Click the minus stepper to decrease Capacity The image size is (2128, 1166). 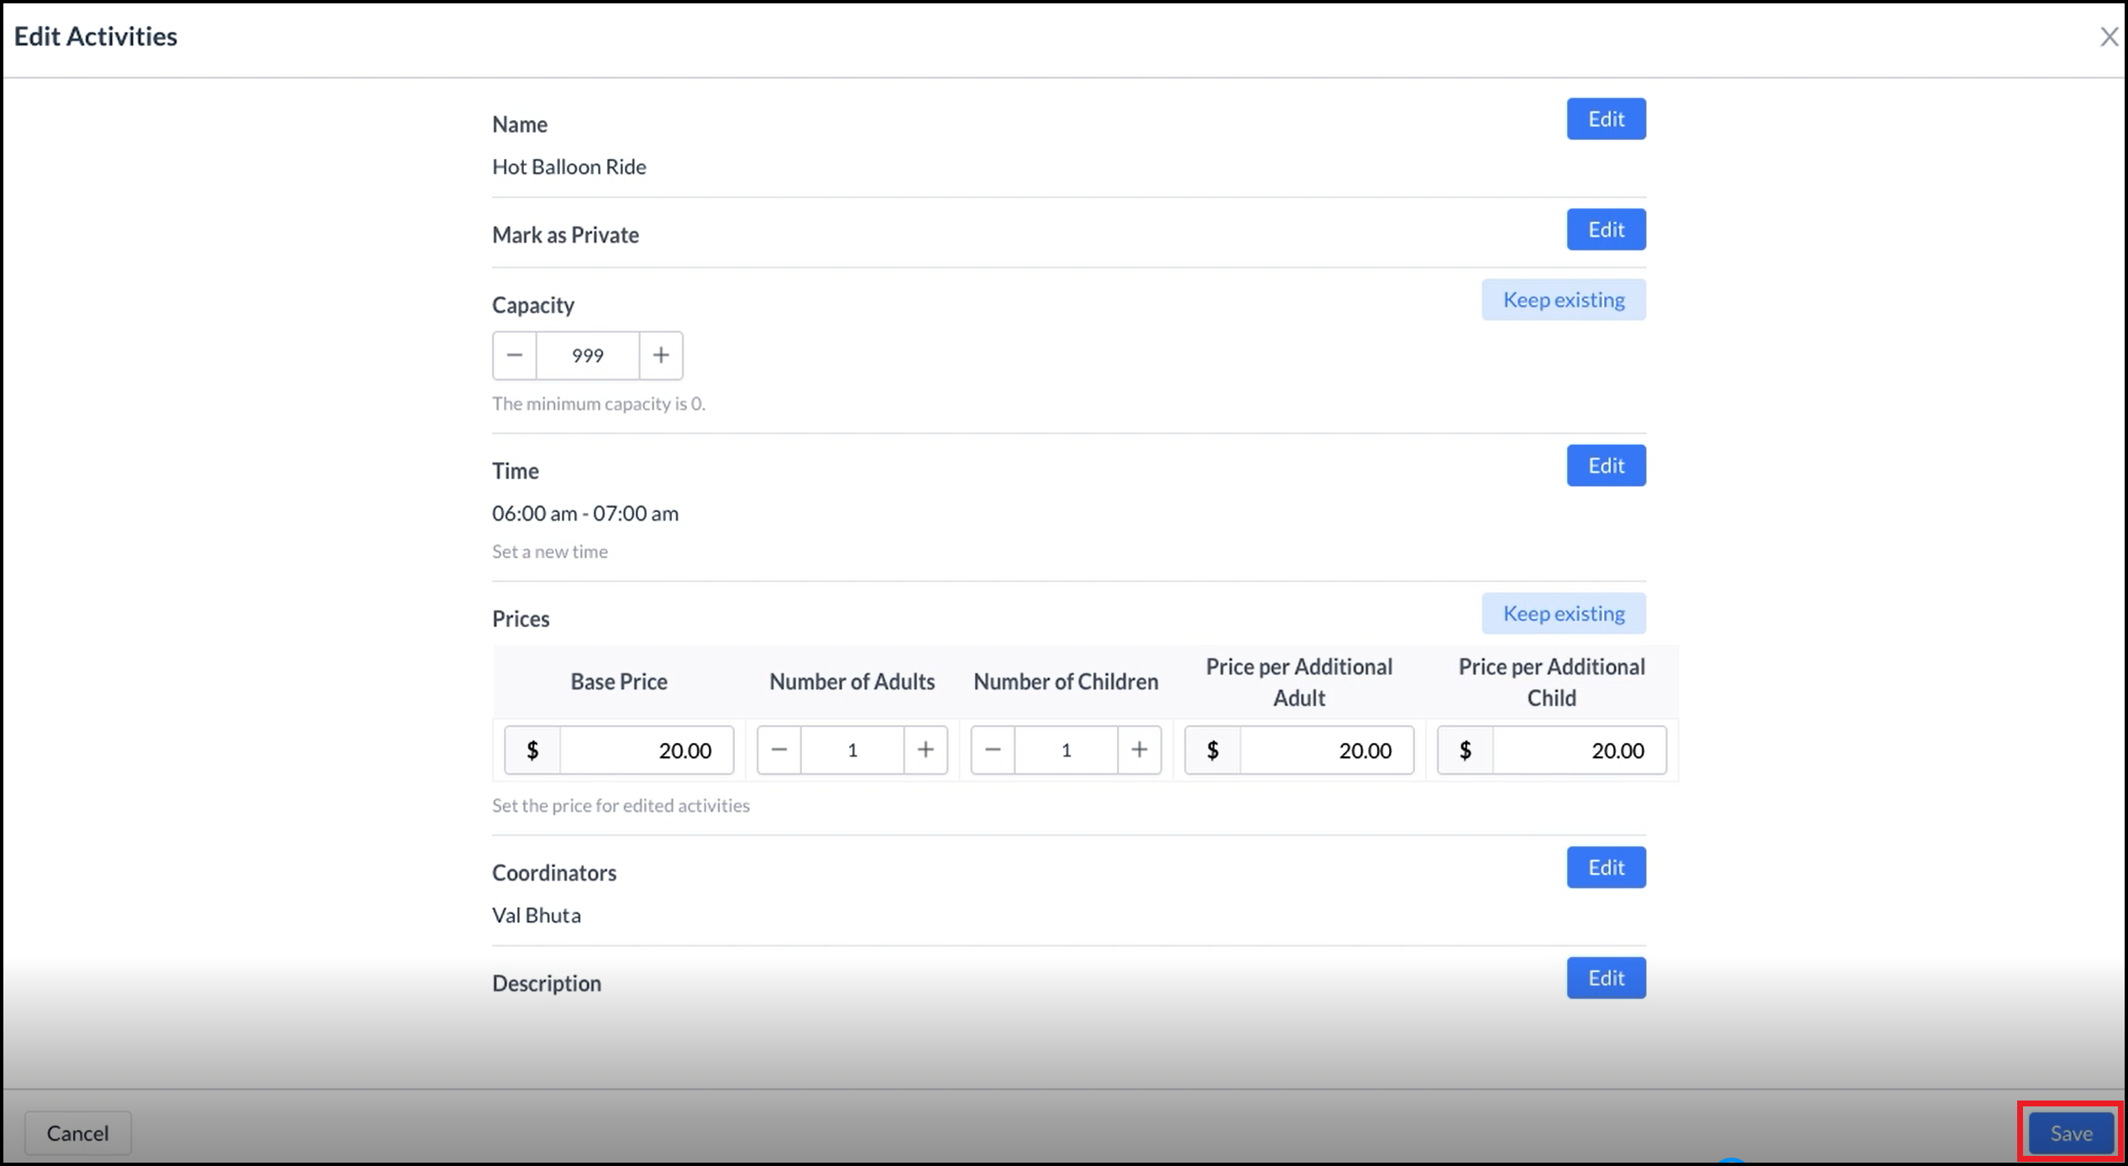pyautogui.click(x=513, y=355)
